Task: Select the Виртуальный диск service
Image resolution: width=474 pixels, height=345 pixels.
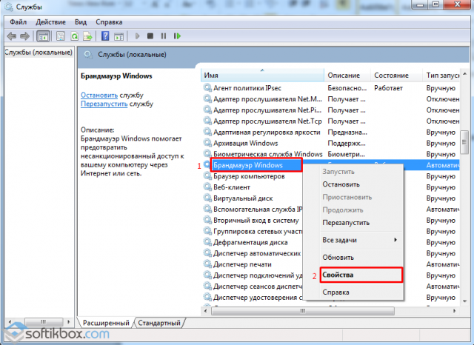Action: (243, 198)
